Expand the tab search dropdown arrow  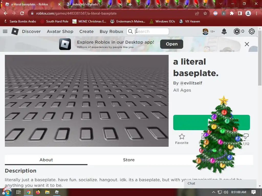coord(221,4)
